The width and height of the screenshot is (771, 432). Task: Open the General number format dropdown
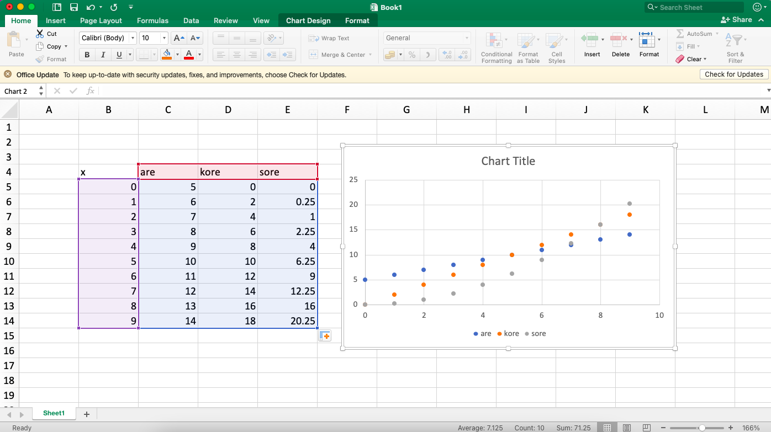(x=467, y=38)
